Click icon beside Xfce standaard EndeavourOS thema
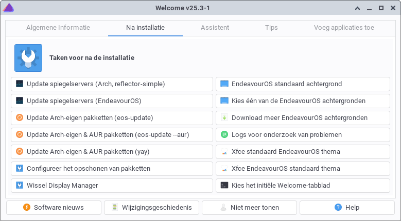Screen dimensions: 401x221 click(224, 152)
